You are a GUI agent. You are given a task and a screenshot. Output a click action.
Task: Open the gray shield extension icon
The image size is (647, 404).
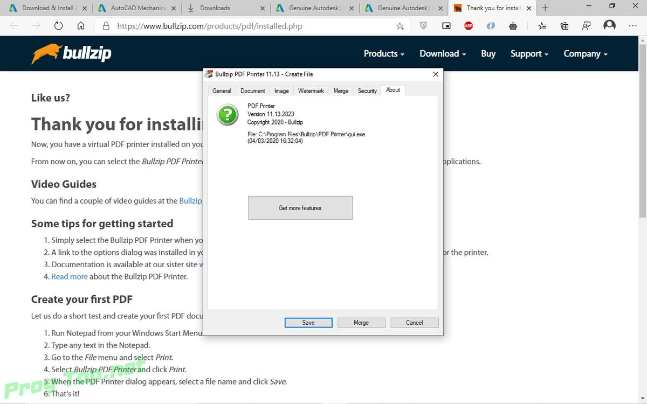click(424, 25)
